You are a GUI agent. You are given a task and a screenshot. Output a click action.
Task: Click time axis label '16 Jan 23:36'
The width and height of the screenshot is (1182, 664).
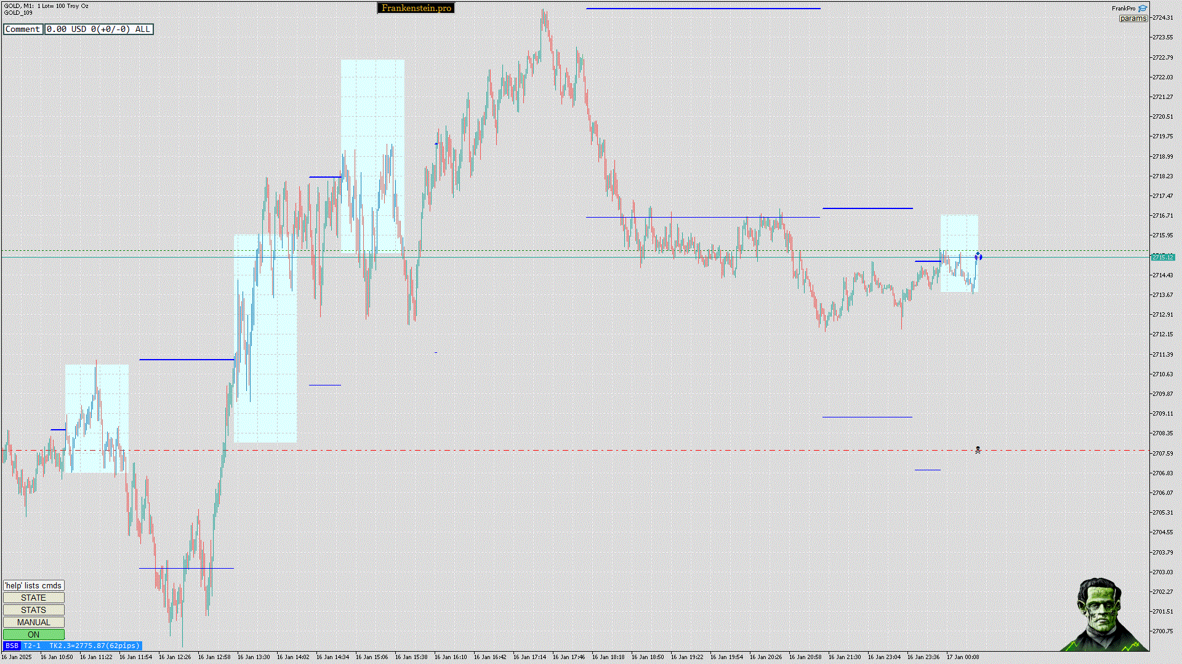(x=923, y=657)
